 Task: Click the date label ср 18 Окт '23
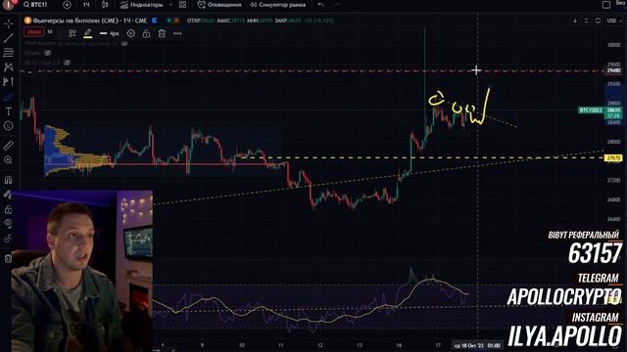[x=477, y=345]
